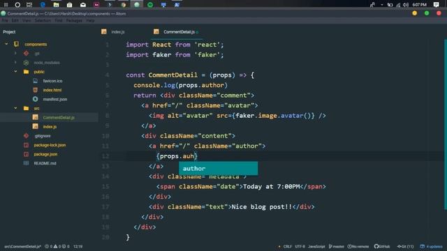
Task: Open the Mail app in taskbar
Action: [x=83, y=5]
